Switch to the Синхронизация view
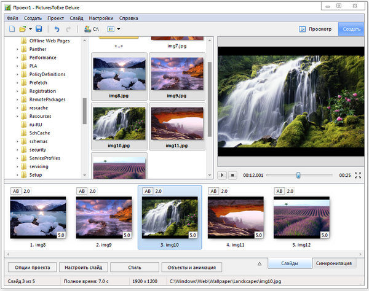 (333, 263)
